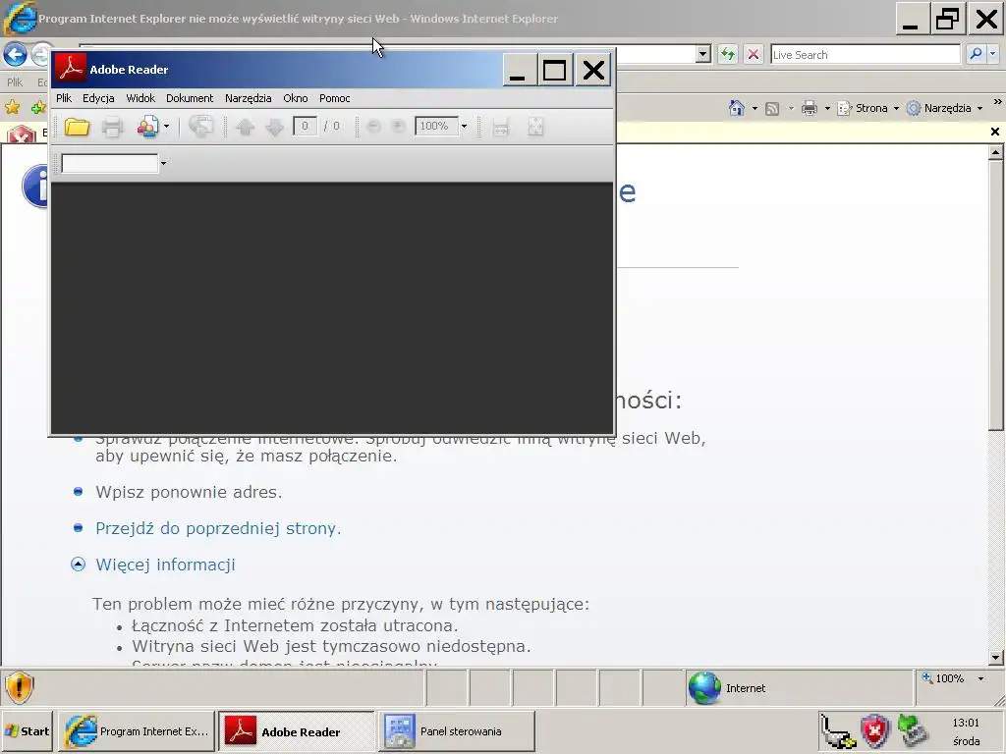Click the system clock showing 13:01
The width and height of the screenshot is (1006, 754).
(x=966, y=723)
